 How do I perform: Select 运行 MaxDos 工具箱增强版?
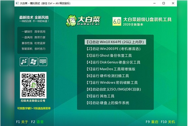pos(111,69)
